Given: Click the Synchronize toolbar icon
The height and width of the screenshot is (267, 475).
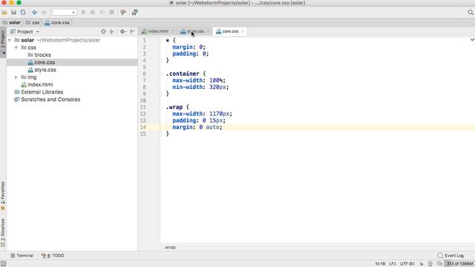Looking at the screenshot, I should pyautogui.click(x=23, y=13).
